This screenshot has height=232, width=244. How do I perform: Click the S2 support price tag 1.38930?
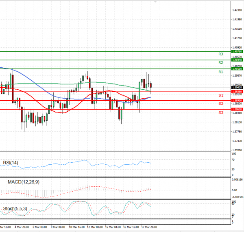(237, 100)
